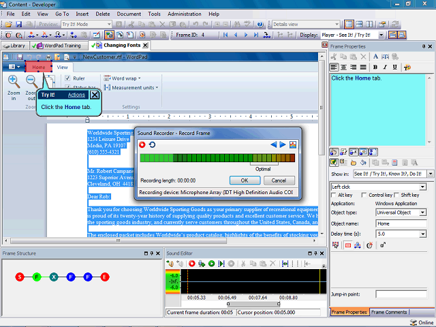The height and width of the screenshot is (327, 436).
Task: Click the red record icon in Sound Editor
Action: (192, 264)
